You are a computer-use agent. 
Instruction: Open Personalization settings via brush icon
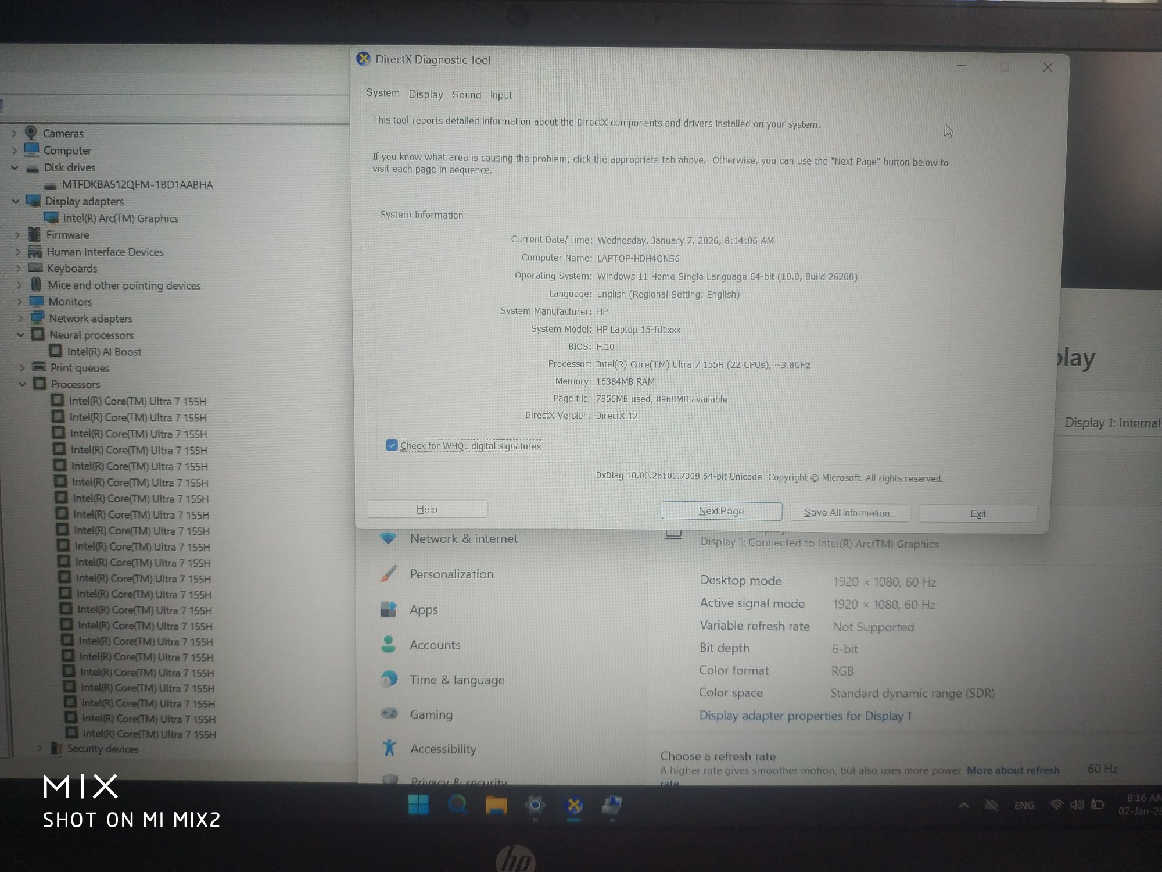[388, 574]
